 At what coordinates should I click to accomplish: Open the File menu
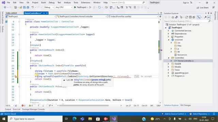(x=9, y=2)
